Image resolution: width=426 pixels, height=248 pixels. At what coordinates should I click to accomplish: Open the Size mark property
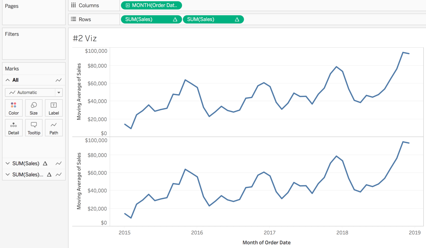click(x=34, y=108)
